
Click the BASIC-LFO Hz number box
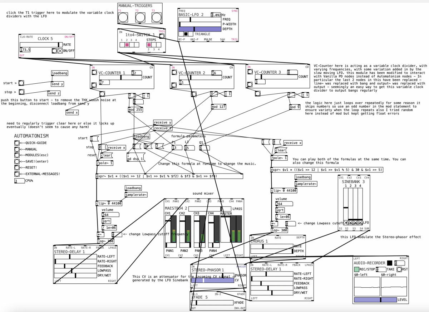pos(216,15)
